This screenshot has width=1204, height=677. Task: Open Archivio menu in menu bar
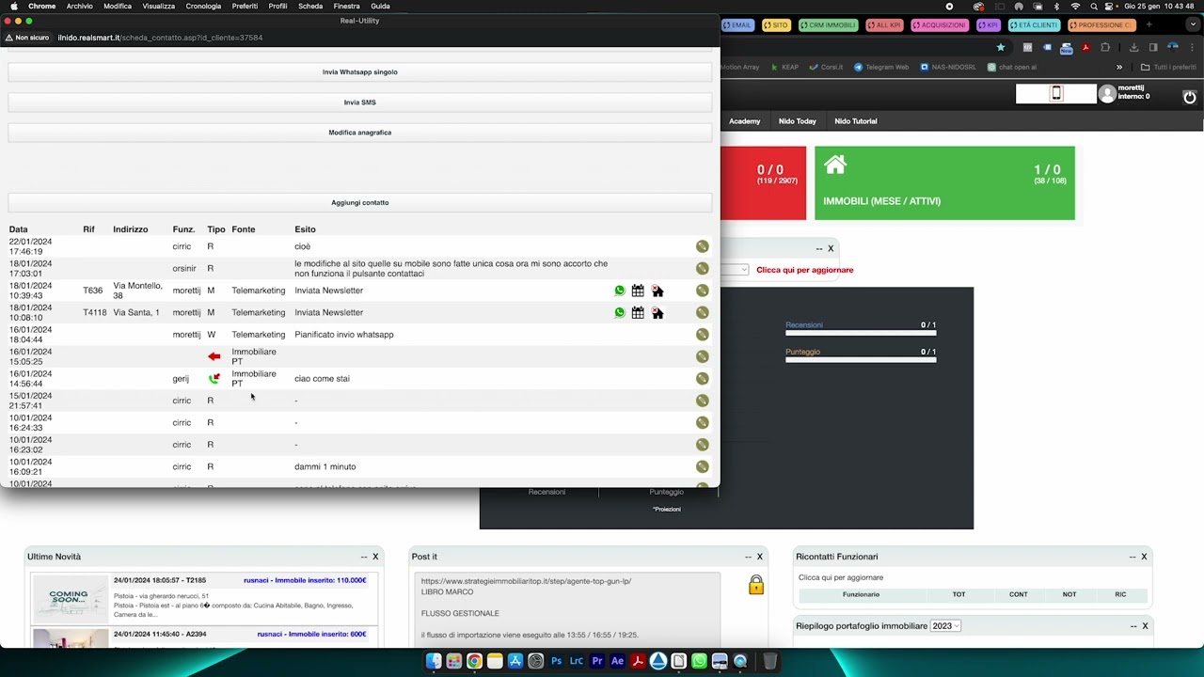click(x=80, y=7)
